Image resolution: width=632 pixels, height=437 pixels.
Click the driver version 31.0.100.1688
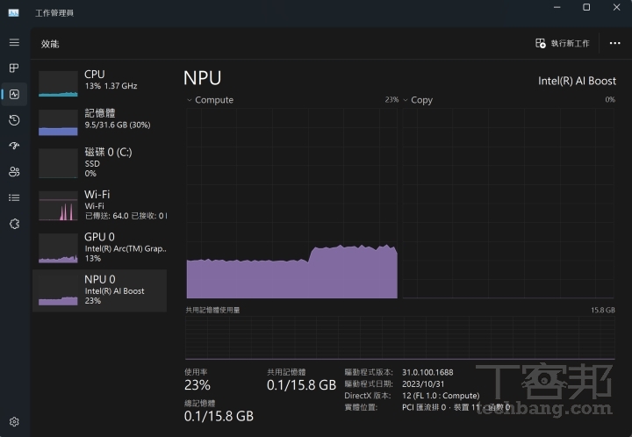point(427,372)
